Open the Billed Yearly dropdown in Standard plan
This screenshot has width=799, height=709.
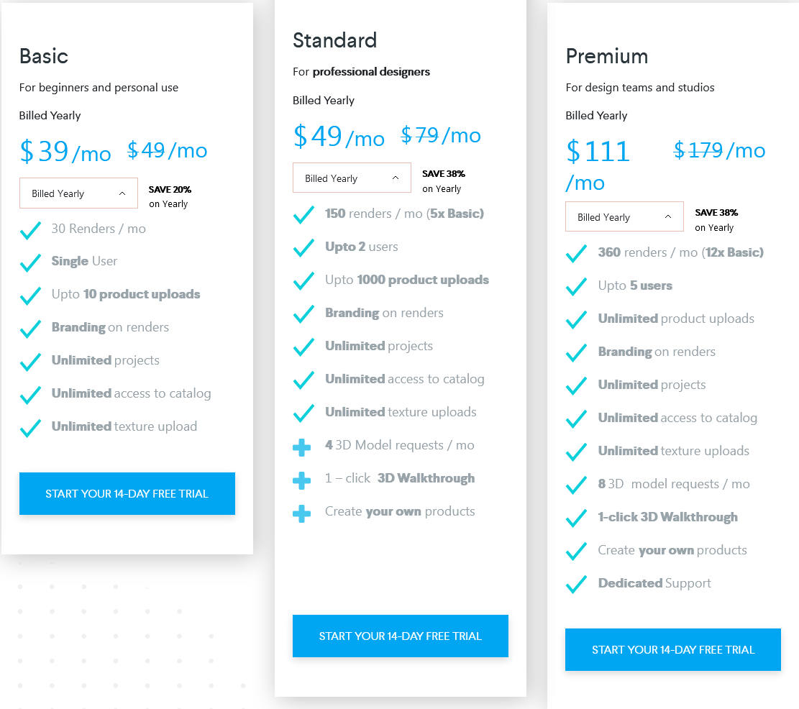click(x=352, y=178)
